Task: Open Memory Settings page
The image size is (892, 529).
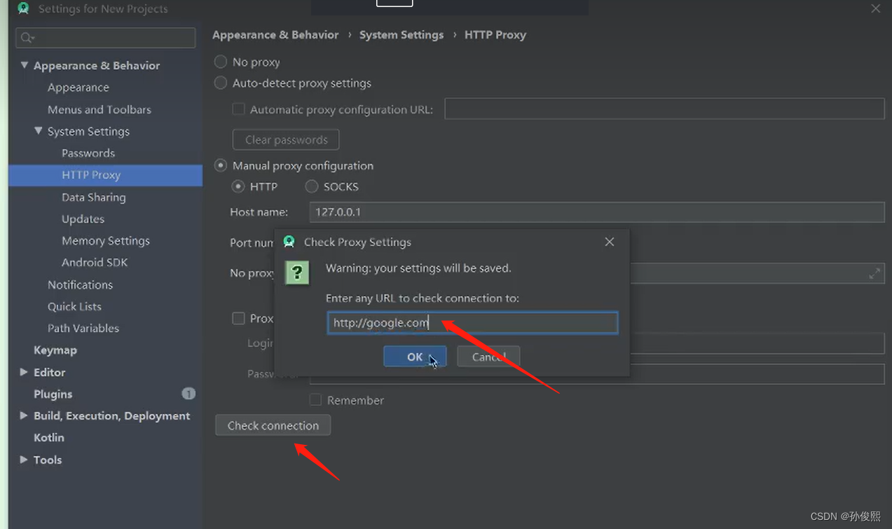Action: [x=106, y=240]
